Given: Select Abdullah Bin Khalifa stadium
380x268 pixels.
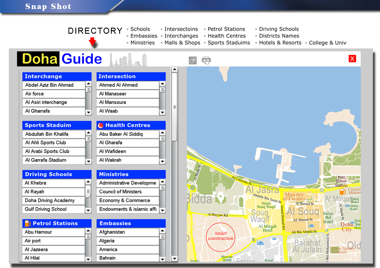Looking at the screenshot, I should (x=54, y=134).
